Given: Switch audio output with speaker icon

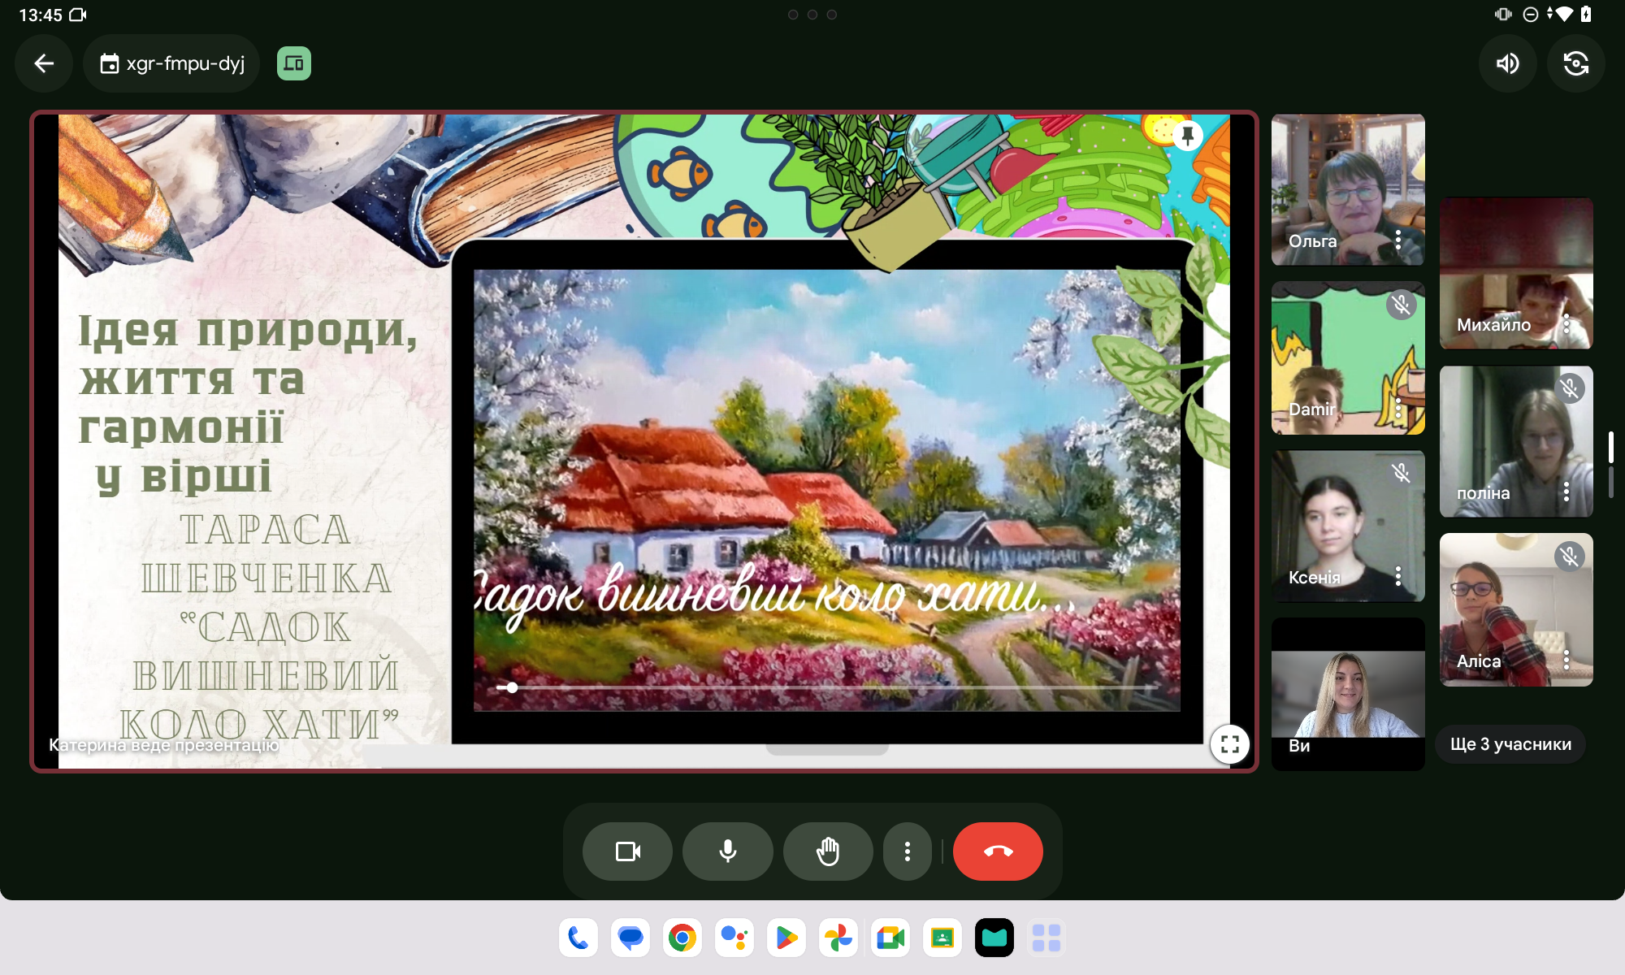Looking at the screenshot, I should pyautogui.click(x=1507, y=63).
